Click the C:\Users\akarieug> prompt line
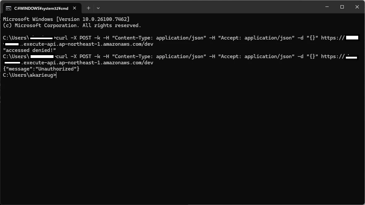The image size is (365, 205). coord(29,75)
